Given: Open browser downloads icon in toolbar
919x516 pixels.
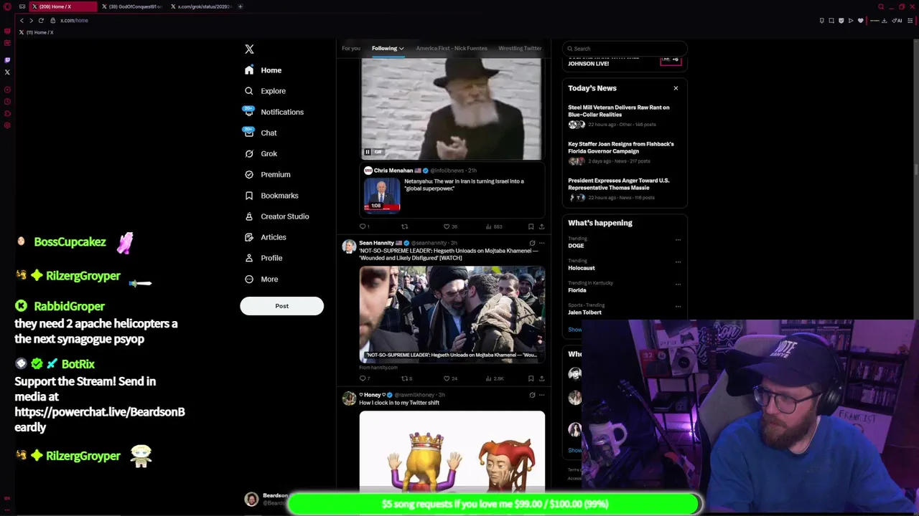Looking at the screenshot, I should 884,21.
